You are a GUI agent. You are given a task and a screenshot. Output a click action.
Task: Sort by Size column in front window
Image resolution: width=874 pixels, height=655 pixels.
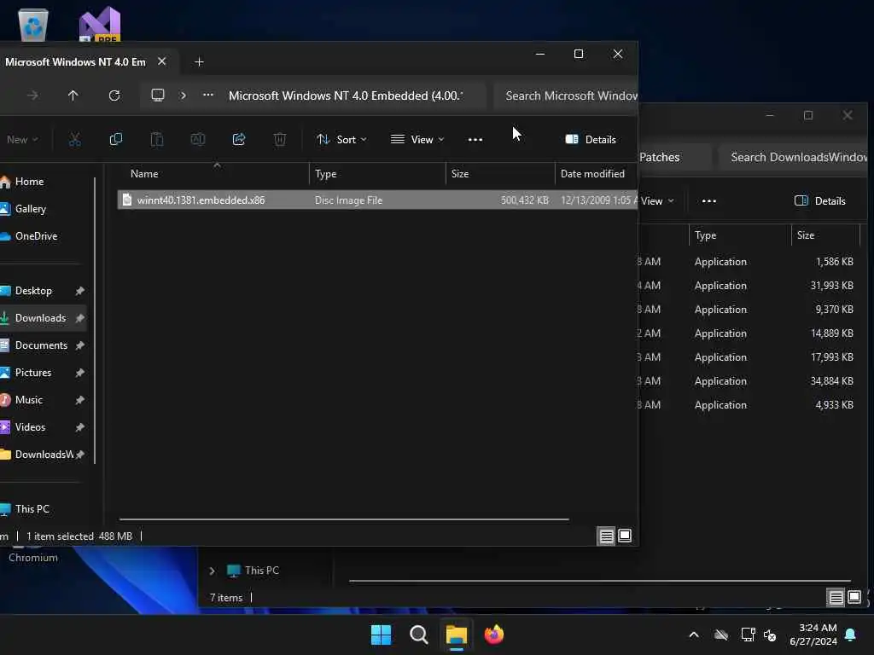[x=500, y=174]
